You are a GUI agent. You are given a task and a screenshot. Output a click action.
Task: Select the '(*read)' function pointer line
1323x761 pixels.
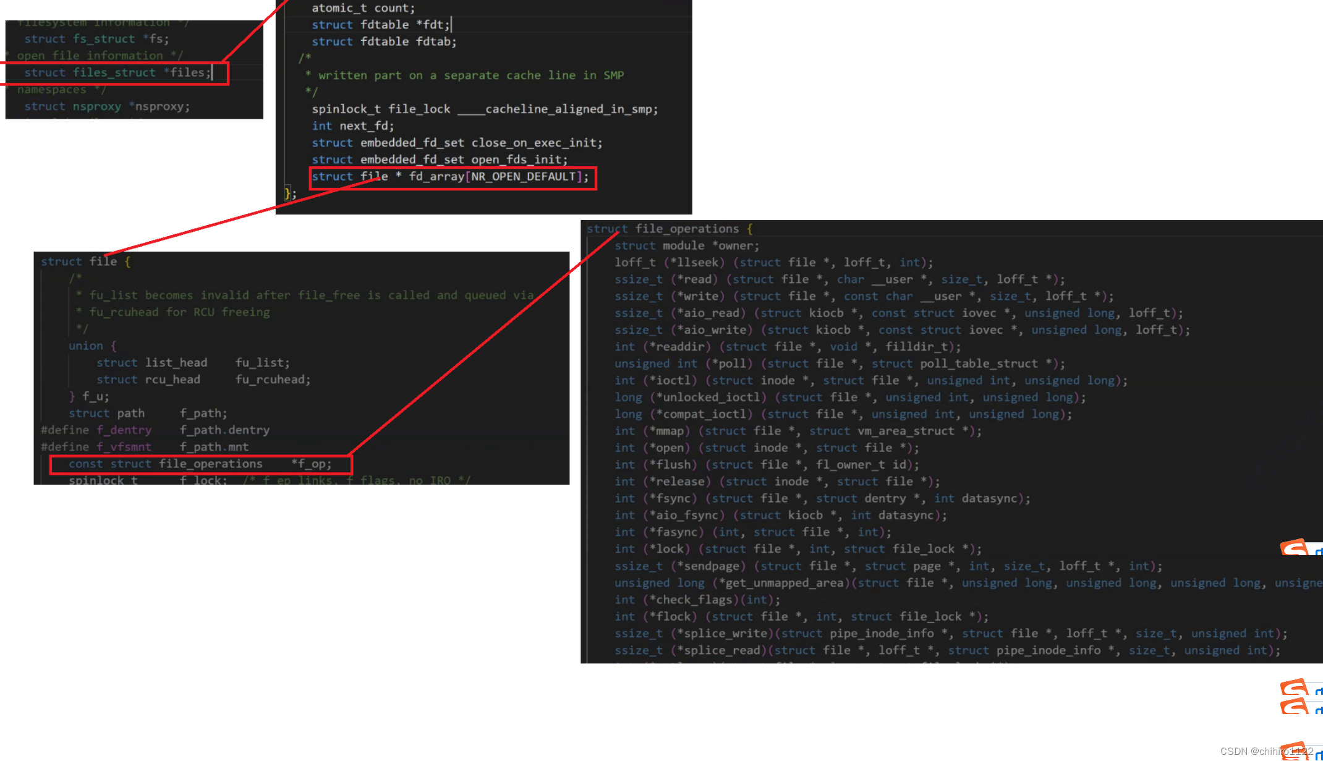(x=840, y=279)
